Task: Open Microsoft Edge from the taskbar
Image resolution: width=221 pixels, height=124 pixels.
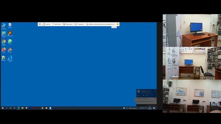Action: tap(18, 108)
